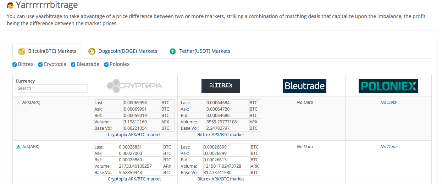The width and height of the screenshot is (442, 184).
Task: Click Cryptopia ARK last price 0.00026851
Action: coord(130,147)
